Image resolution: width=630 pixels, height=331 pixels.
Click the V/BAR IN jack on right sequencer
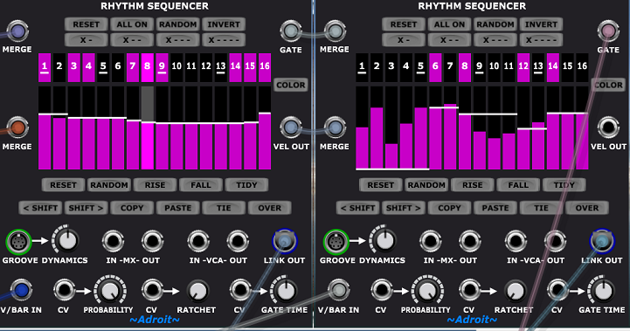click(339, 290)
